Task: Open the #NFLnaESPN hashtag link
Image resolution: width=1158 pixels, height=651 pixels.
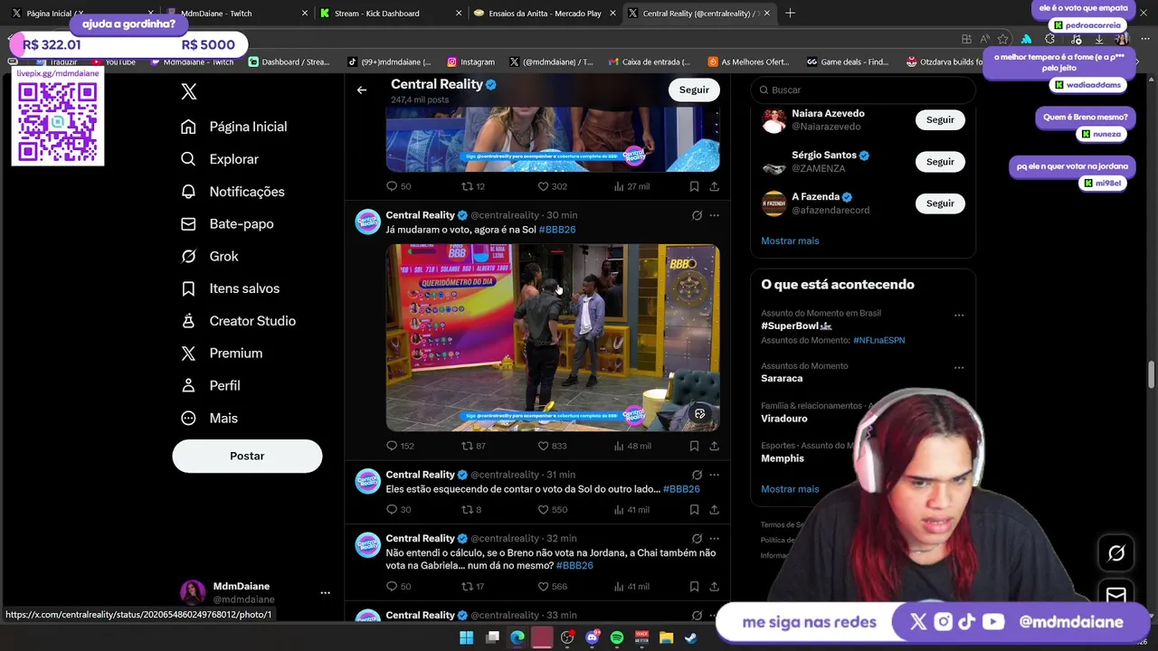Action: pyautogui.click(x=878, y=340)
